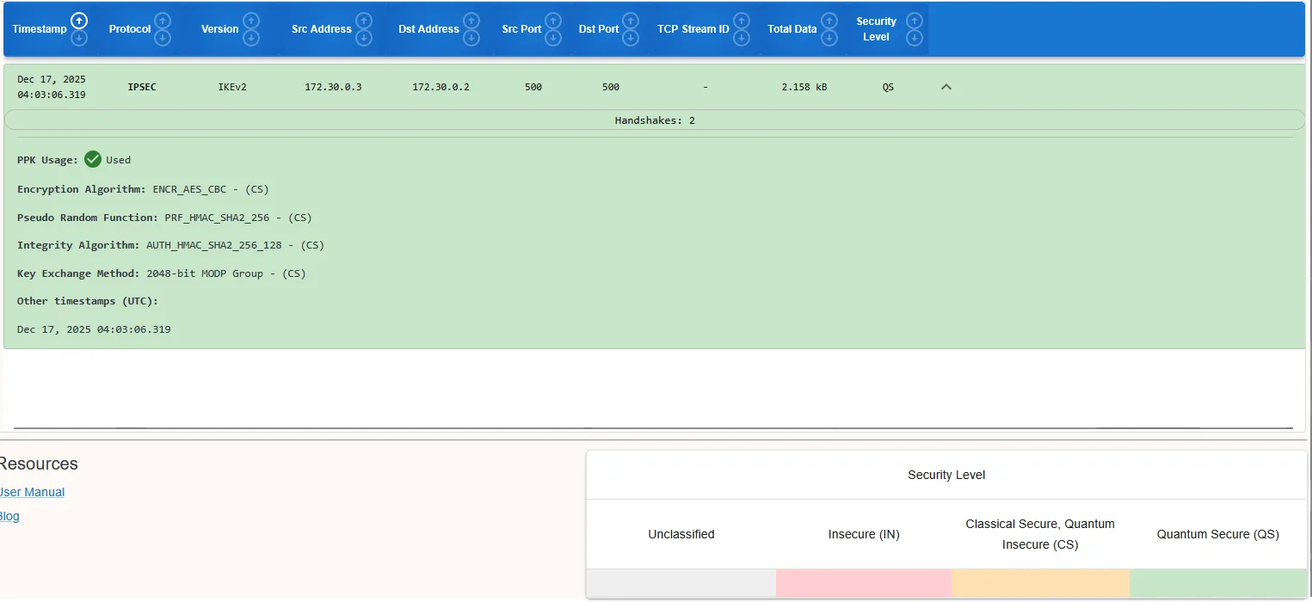
Task: Sort the Src Port column ascending
Action: tap(553, 21)
